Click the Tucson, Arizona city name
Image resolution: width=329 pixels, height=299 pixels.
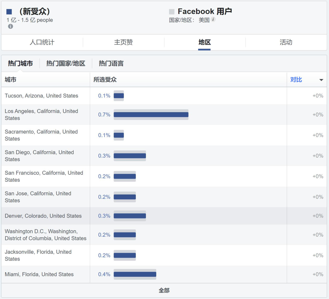41,96
